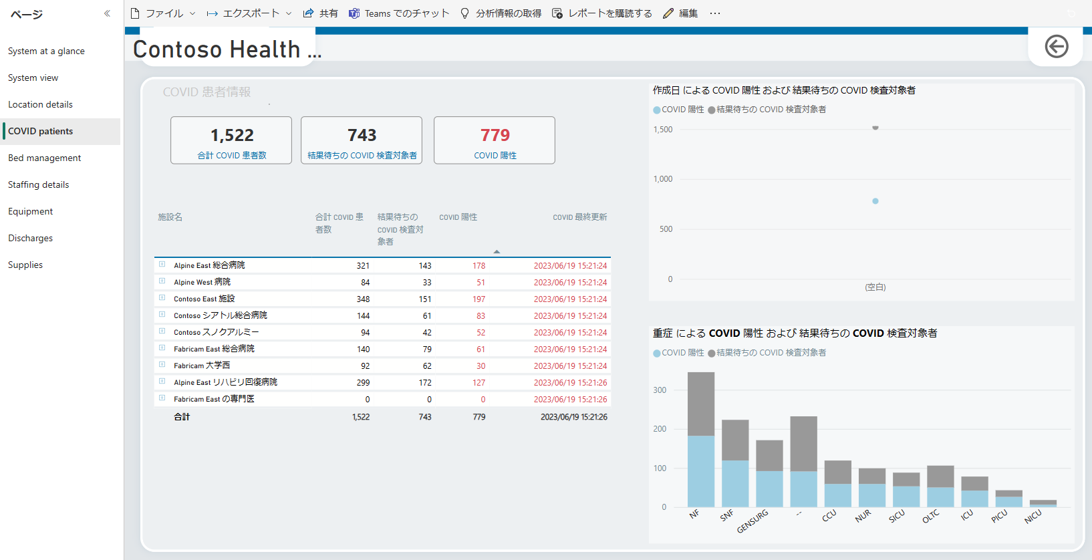Expand the Contoso スノクアルミー row

(162, 331)
